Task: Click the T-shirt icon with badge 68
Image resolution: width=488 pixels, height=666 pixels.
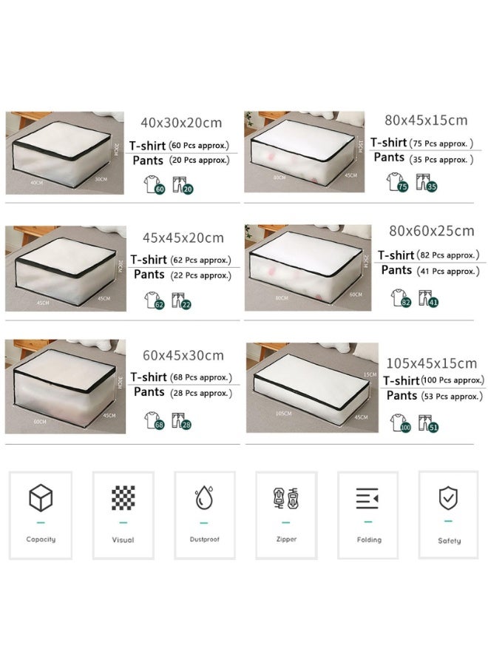Action: pyautogui.click(x=154, y=420)
